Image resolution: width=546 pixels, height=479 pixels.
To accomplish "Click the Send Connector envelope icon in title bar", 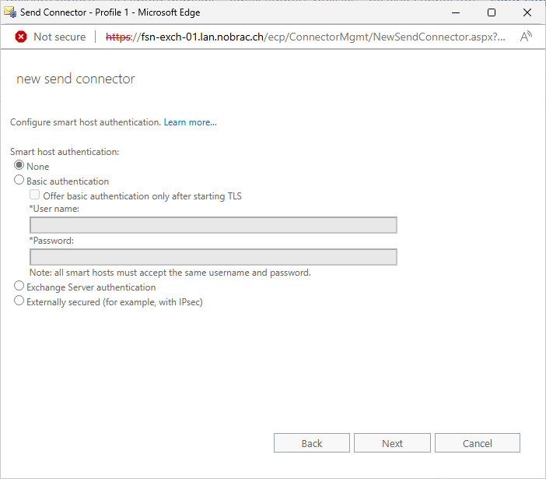I will 10,12.
